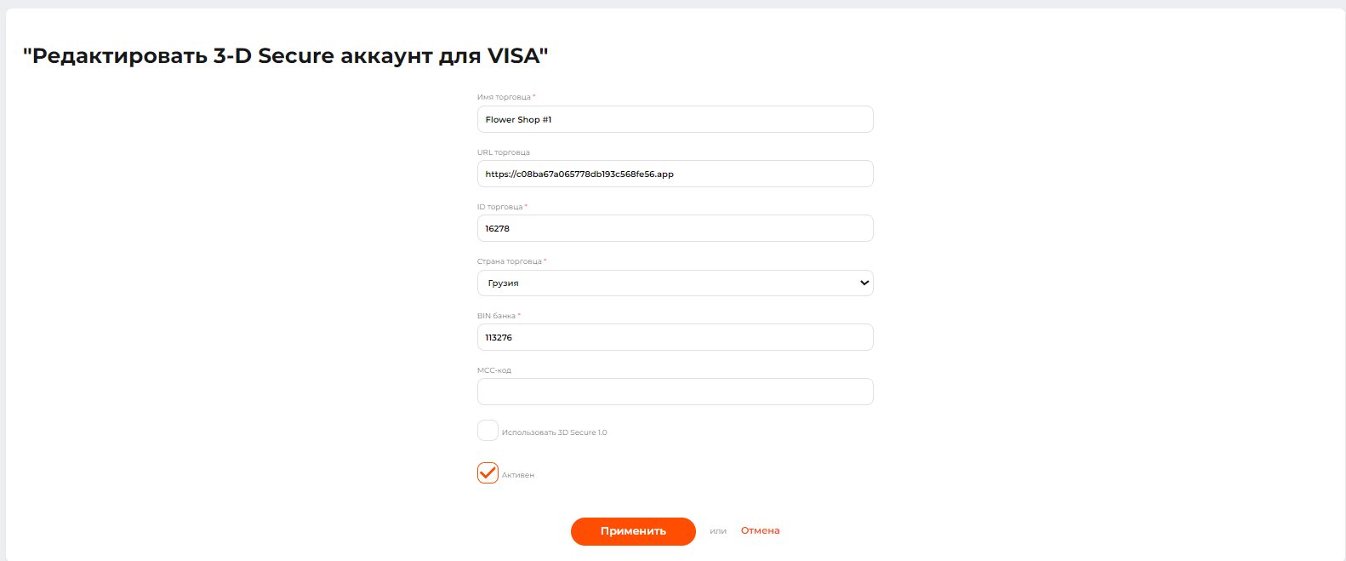Click the ID торговца field showing 16278
Viewport: 1346px width, 561px height.
675,228
